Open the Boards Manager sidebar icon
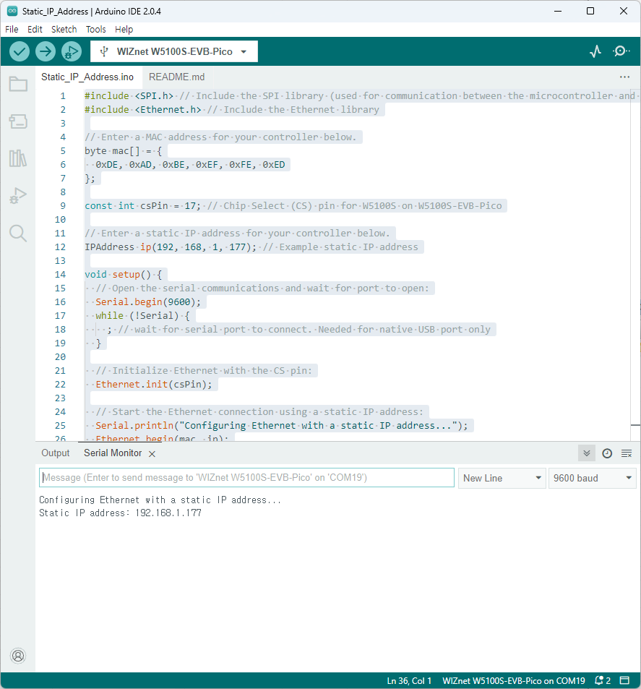The width and height of the screenshot is (641, 689). click(18, 121)
